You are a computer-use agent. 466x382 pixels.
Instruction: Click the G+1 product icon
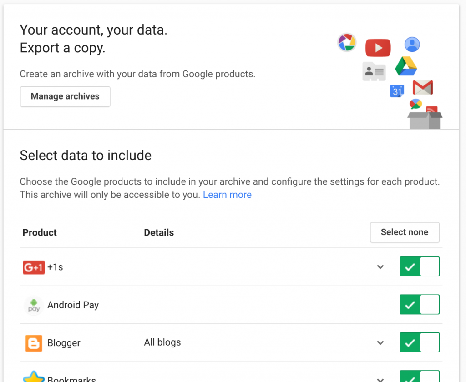click(x=34, y=267)
